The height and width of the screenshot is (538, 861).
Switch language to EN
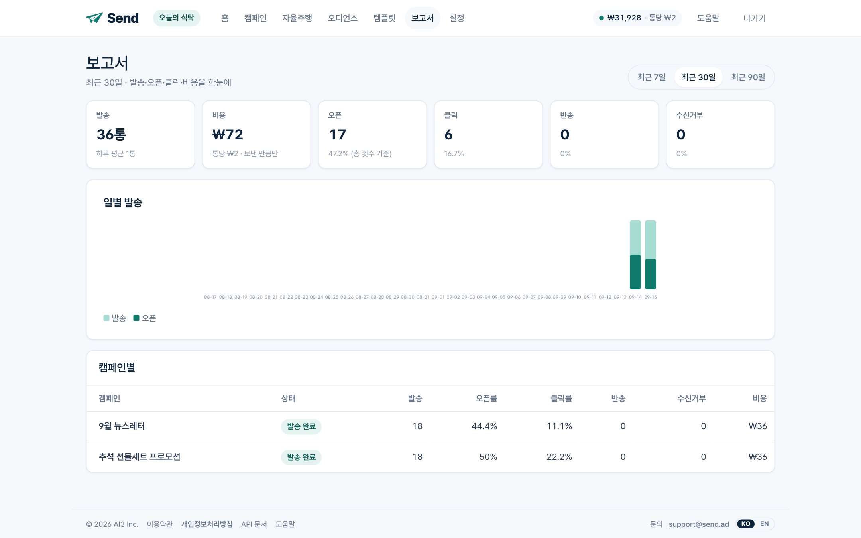click(764, 524)
